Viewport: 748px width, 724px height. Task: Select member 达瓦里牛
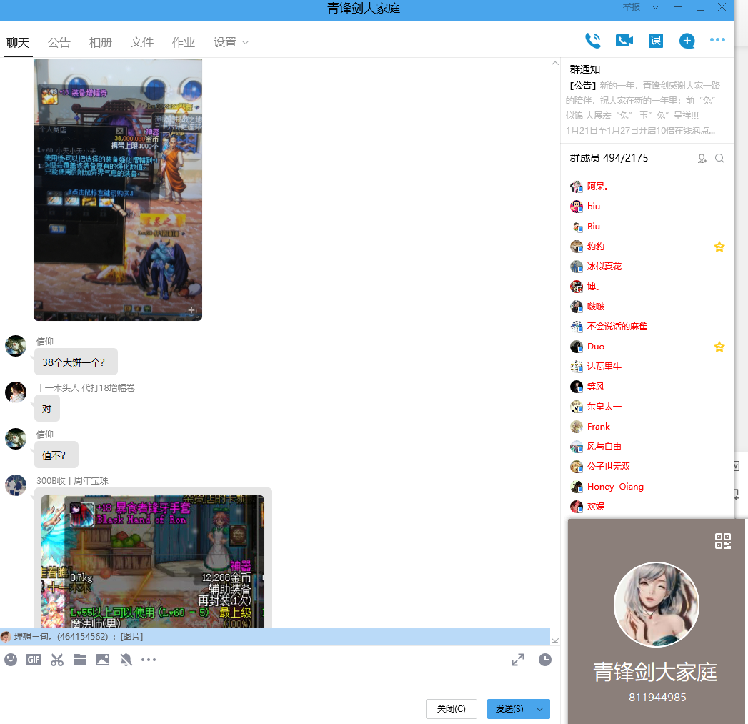[604, 367]
